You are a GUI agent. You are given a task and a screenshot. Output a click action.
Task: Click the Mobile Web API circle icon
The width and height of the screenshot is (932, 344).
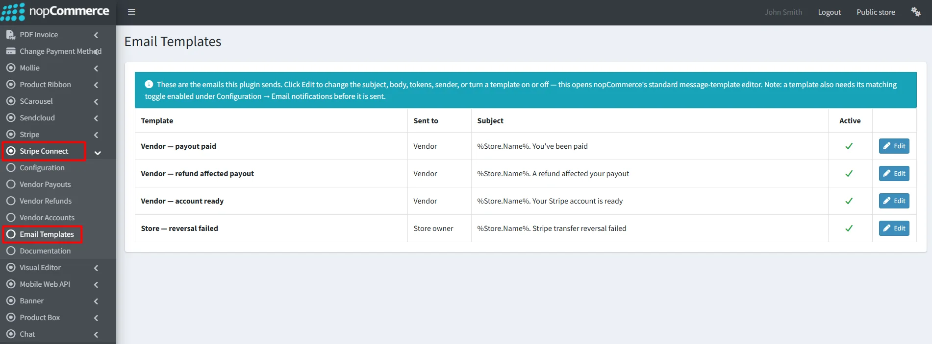click(11, 284)
